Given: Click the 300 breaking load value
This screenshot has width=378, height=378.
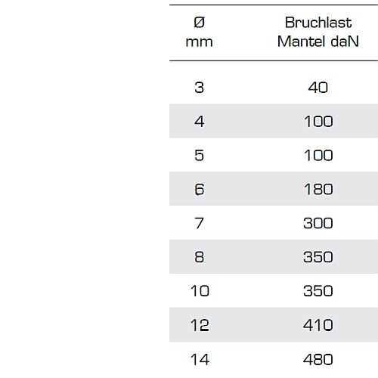Looking at the screenshot, I should [x=318, y=223].
